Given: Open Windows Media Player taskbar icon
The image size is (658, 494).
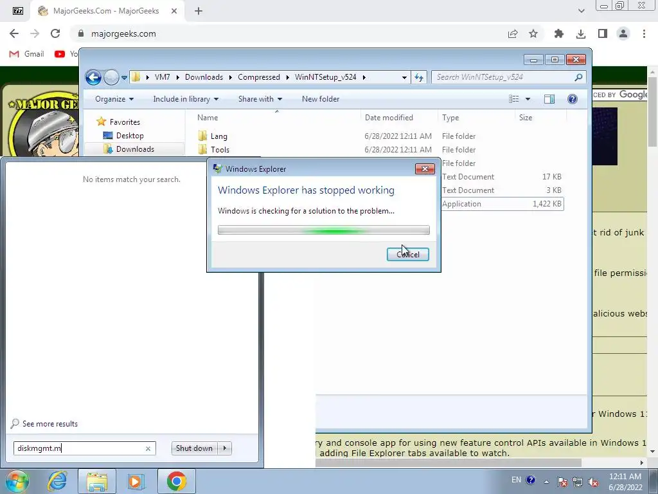Looking at the screenshot, I should point(135,481).
